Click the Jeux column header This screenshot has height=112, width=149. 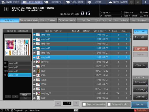click(x=124, y=31)
